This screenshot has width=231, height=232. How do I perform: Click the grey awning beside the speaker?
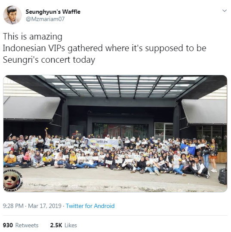[205, 111]
